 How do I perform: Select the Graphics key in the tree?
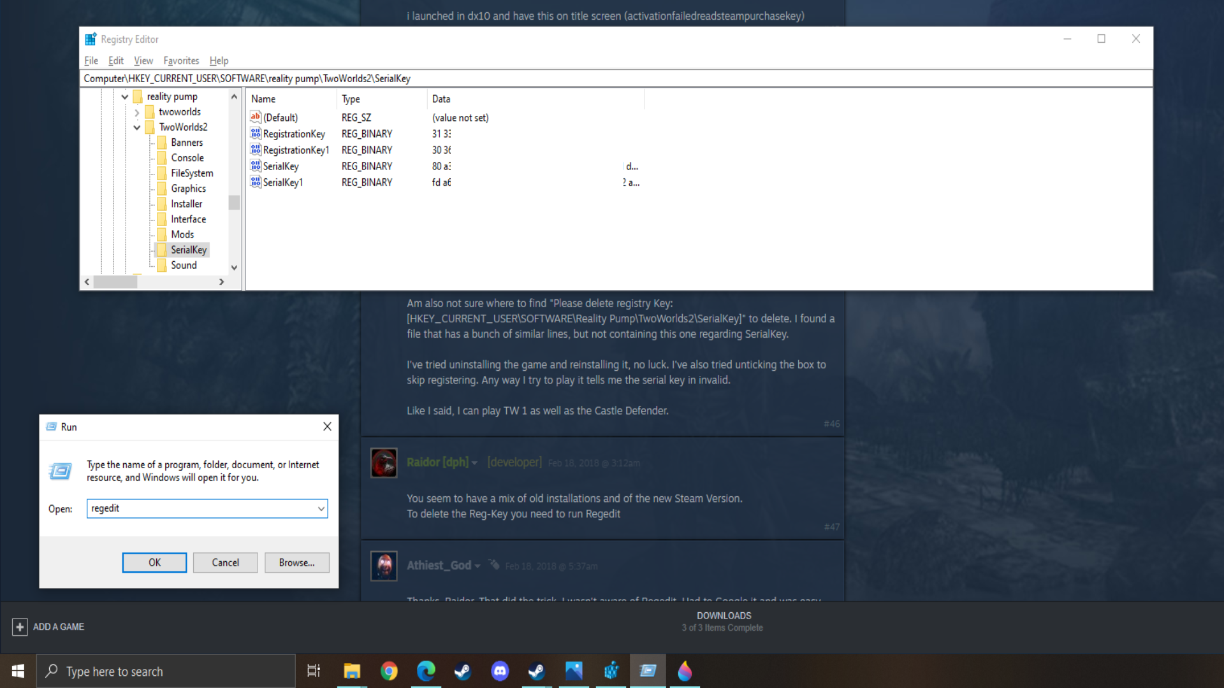188,189
